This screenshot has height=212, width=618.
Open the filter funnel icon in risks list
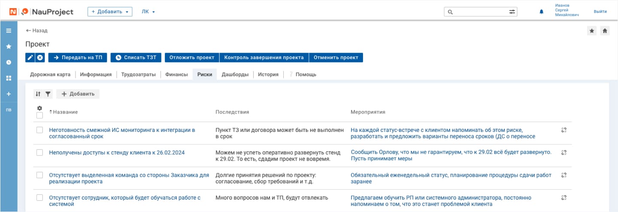[48, 94]
